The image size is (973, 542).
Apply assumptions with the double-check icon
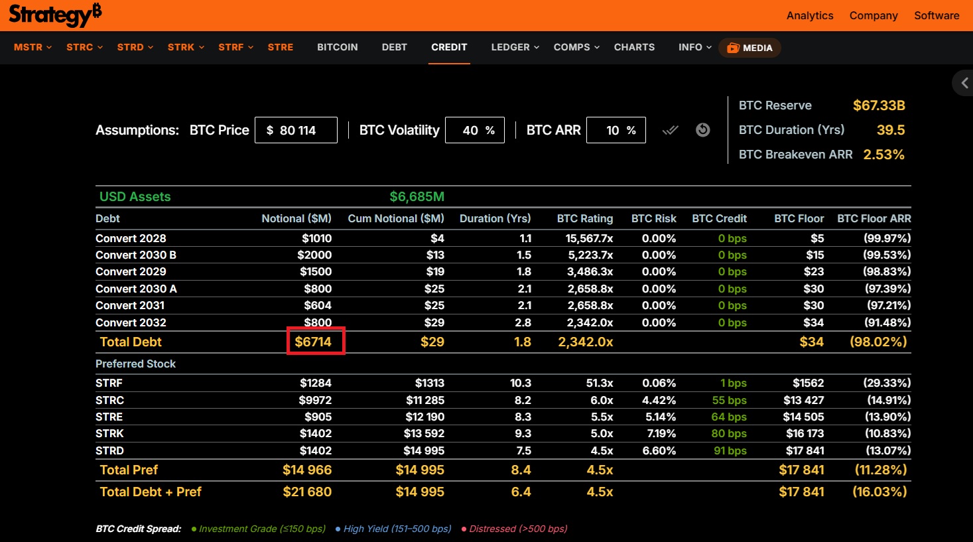pyautogui.click(x=671, y=130)
